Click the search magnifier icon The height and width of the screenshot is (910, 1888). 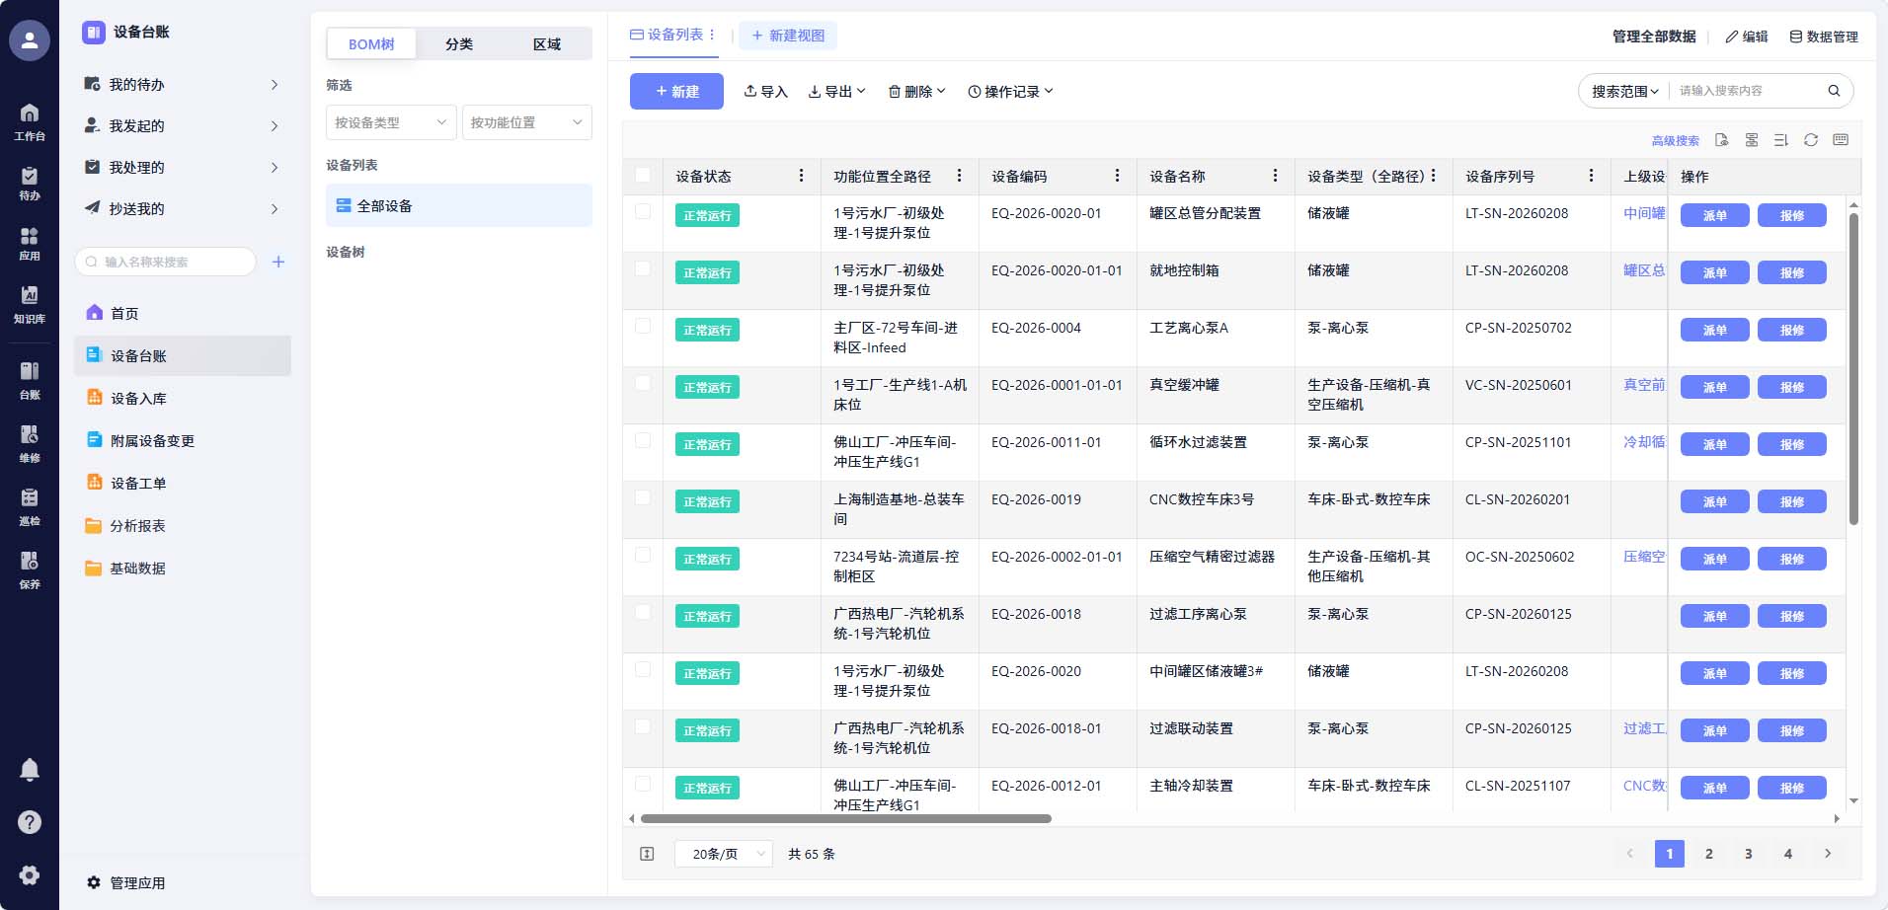1834,91
